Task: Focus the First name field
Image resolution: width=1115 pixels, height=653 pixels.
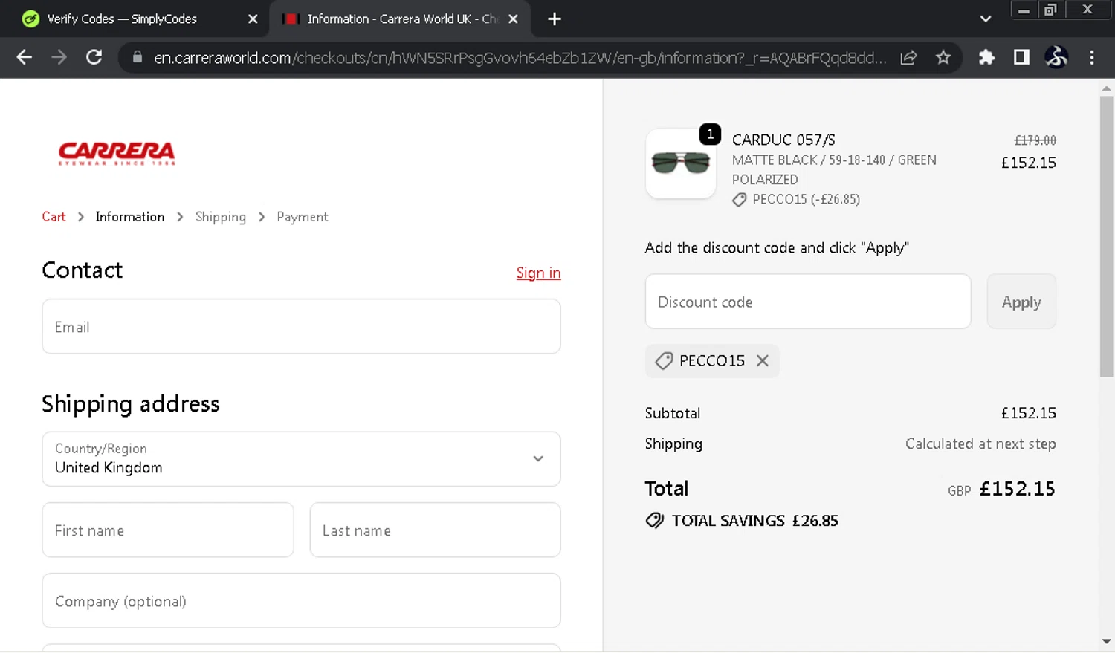Action: (x=168, y=530)
